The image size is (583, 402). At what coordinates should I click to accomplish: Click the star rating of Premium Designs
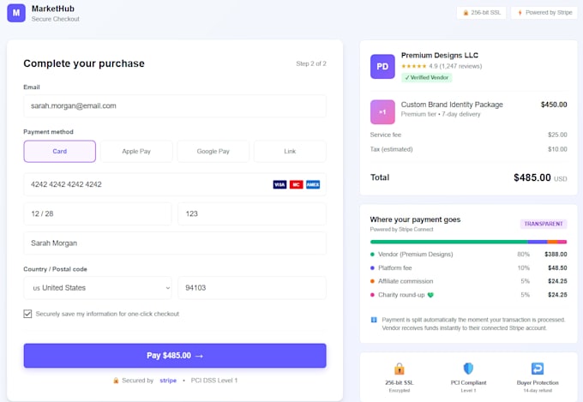[413, 66]
